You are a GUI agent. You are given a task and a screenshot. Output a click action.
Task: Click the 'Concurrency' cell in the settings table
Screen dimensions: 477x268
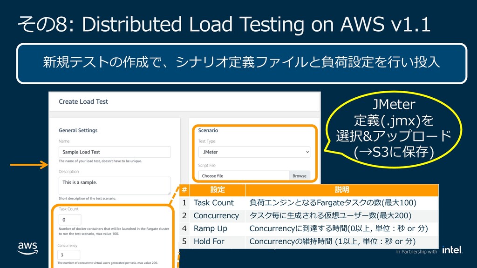click(218, 216)
